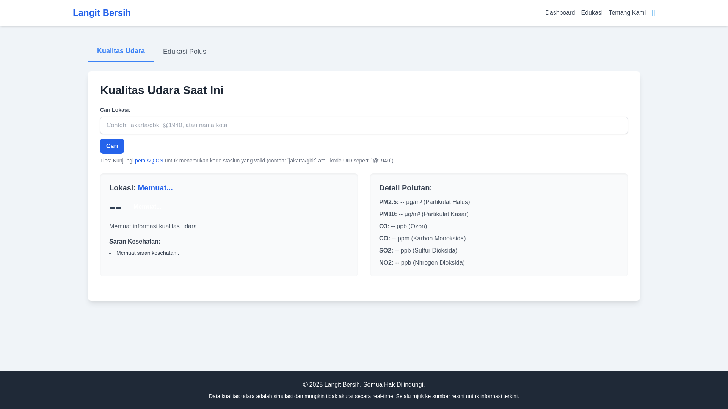Click the 2025 Langit Bersih copyright line

pyautogui.click(x=364, y=385)
